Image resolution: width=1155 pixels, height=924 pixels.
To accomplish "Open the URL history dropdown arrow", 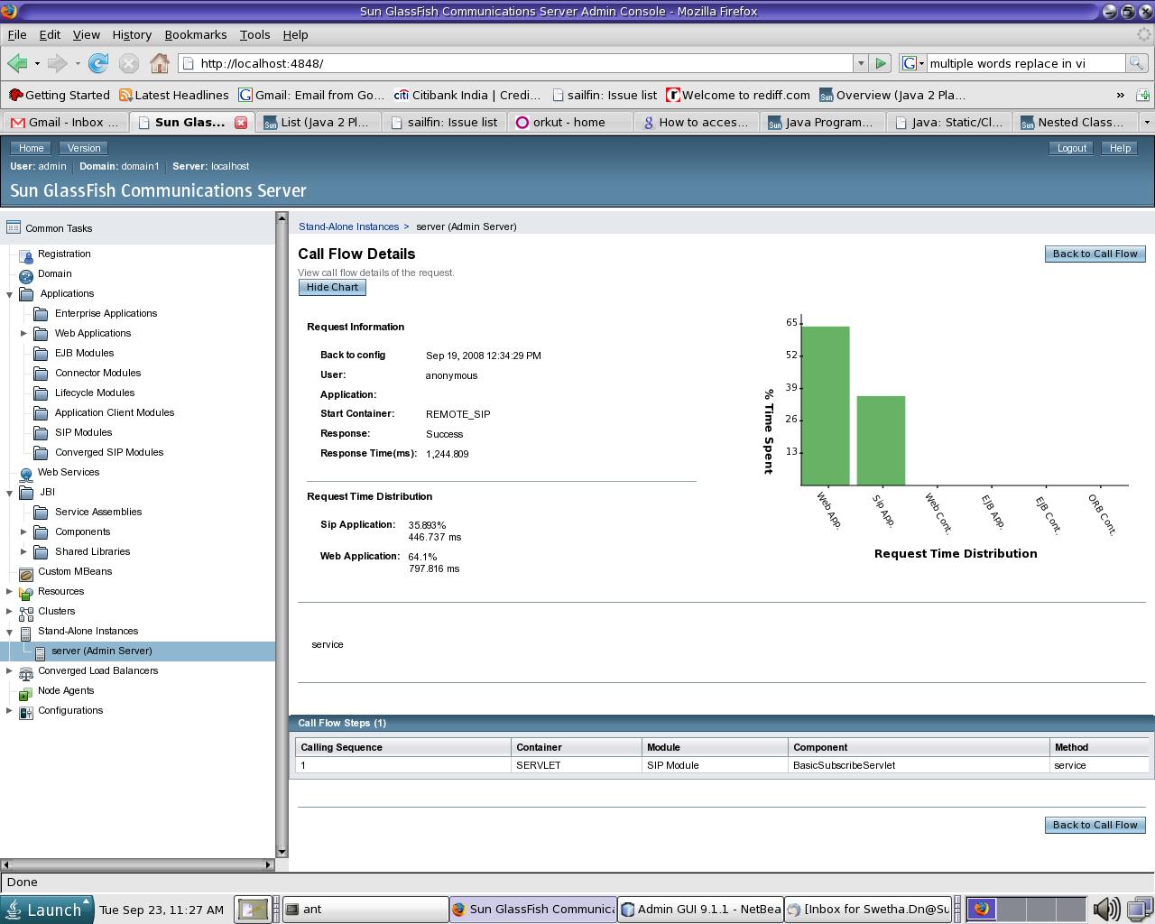I will pyautogui.click(x=861, y=63).
